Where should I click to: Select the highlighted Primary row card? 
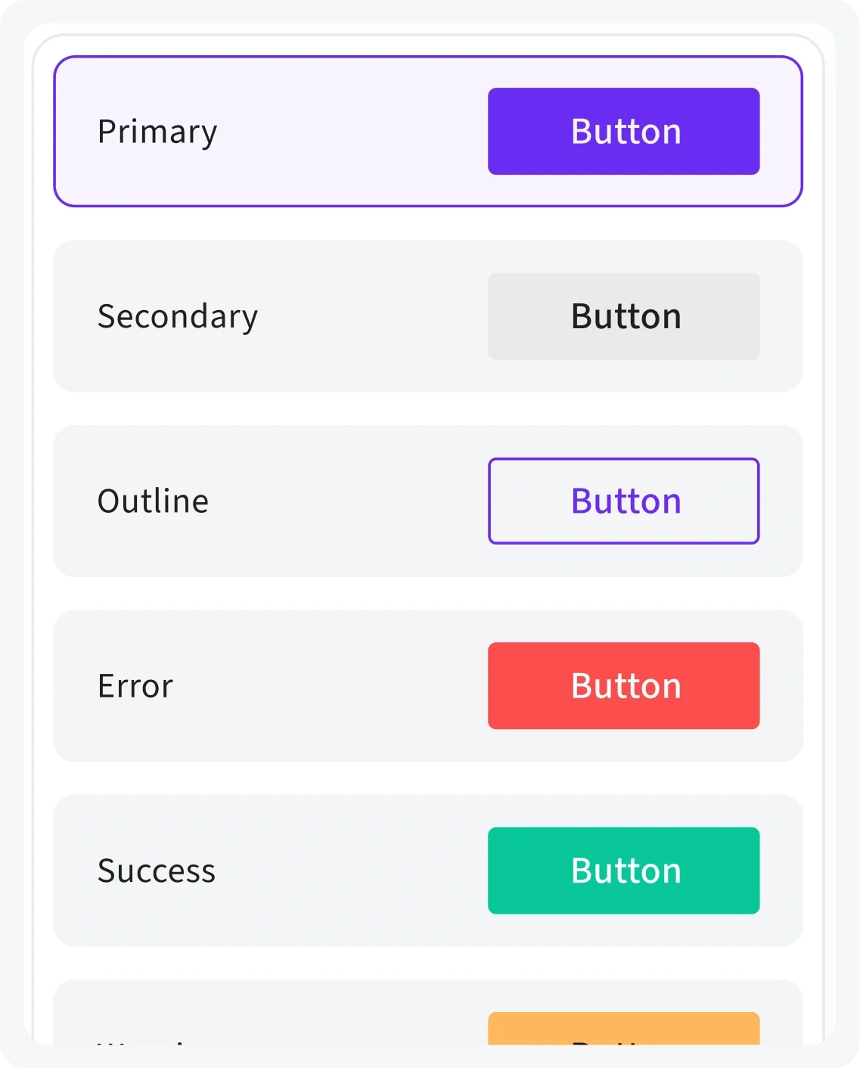[x=428, y=131]
